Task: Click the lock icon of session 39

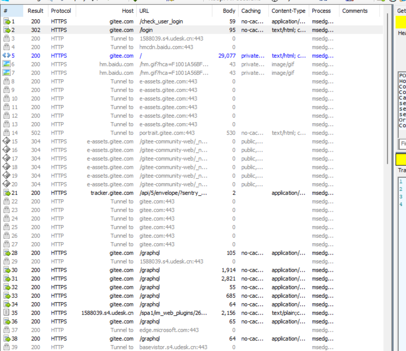Action: (6, 347)
